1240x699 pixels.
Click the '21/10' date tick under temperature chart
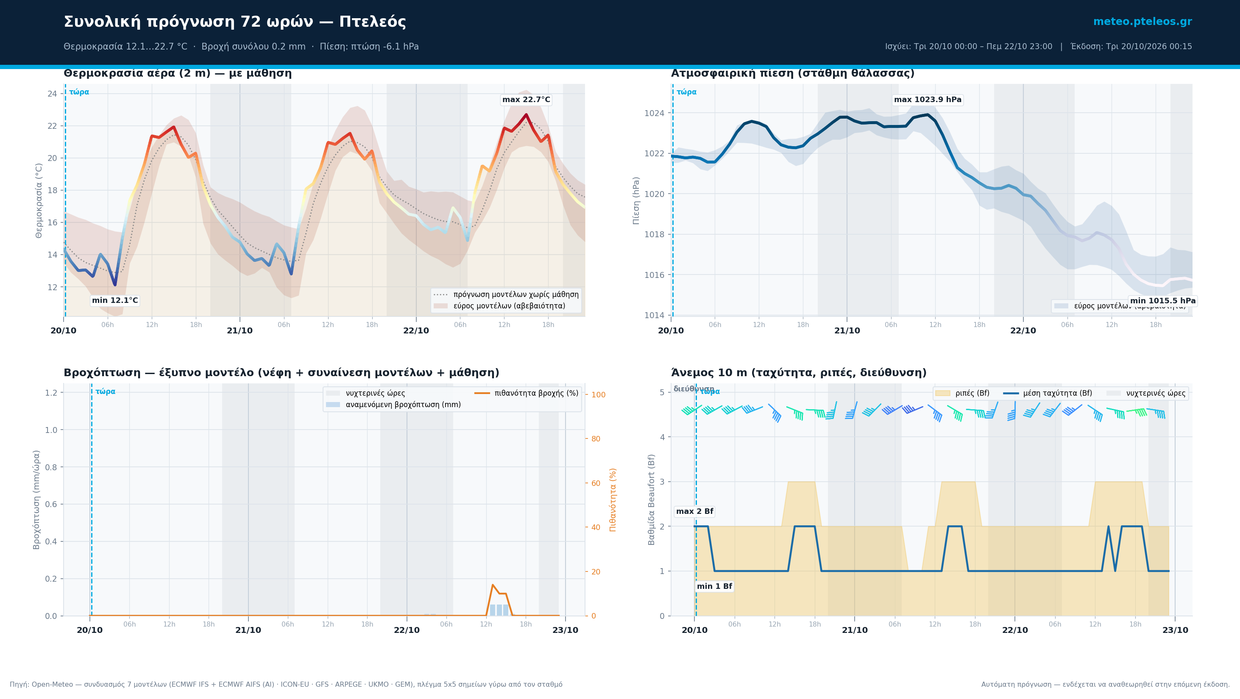coord(240,330)
